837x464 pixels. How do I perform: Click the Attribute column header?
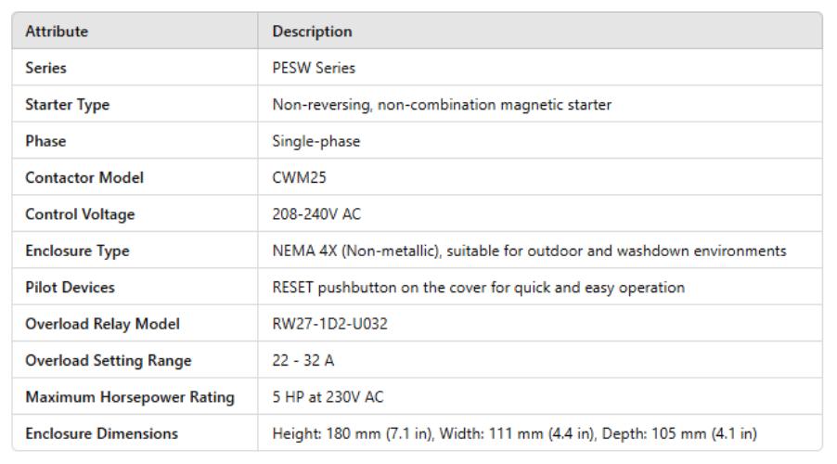(x=57, y=32)
